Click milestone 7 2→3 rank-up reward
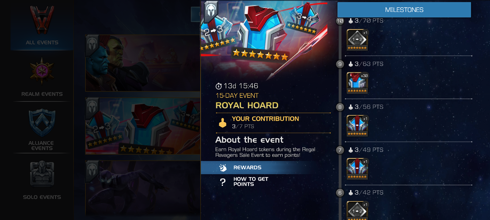490x220 pixels. [x=357, y=169]
